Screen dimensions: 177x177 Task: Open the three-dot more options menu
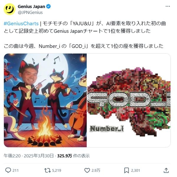[168, 6]
